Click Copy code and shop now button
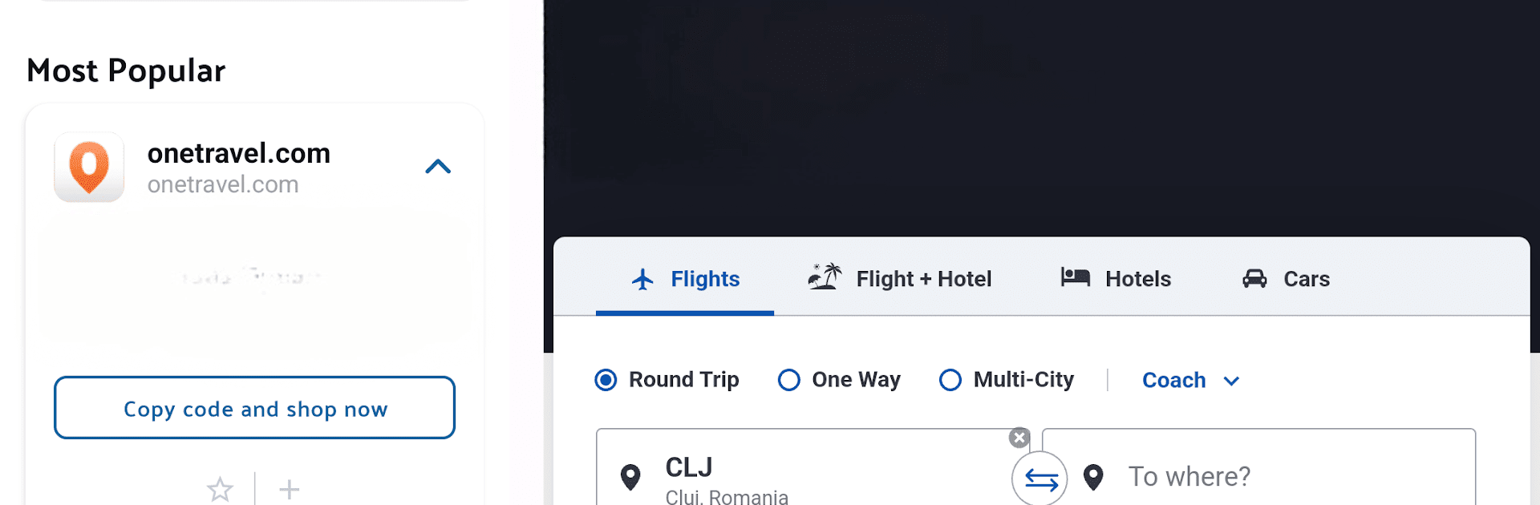 (254, 408)
